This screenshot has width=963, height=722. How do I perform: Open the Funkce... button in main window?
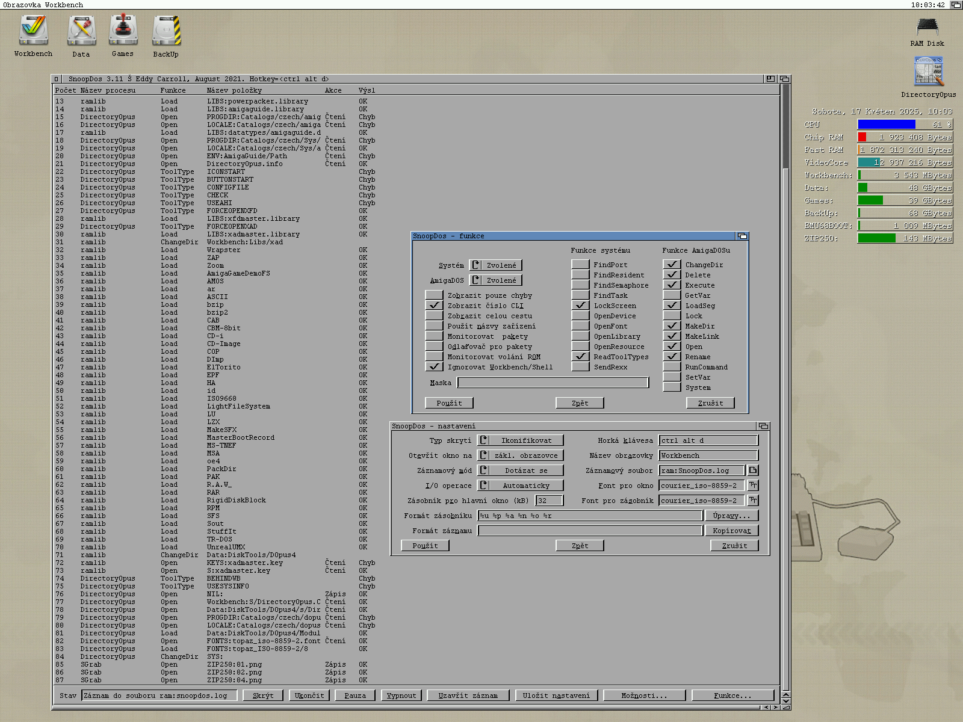732,696
